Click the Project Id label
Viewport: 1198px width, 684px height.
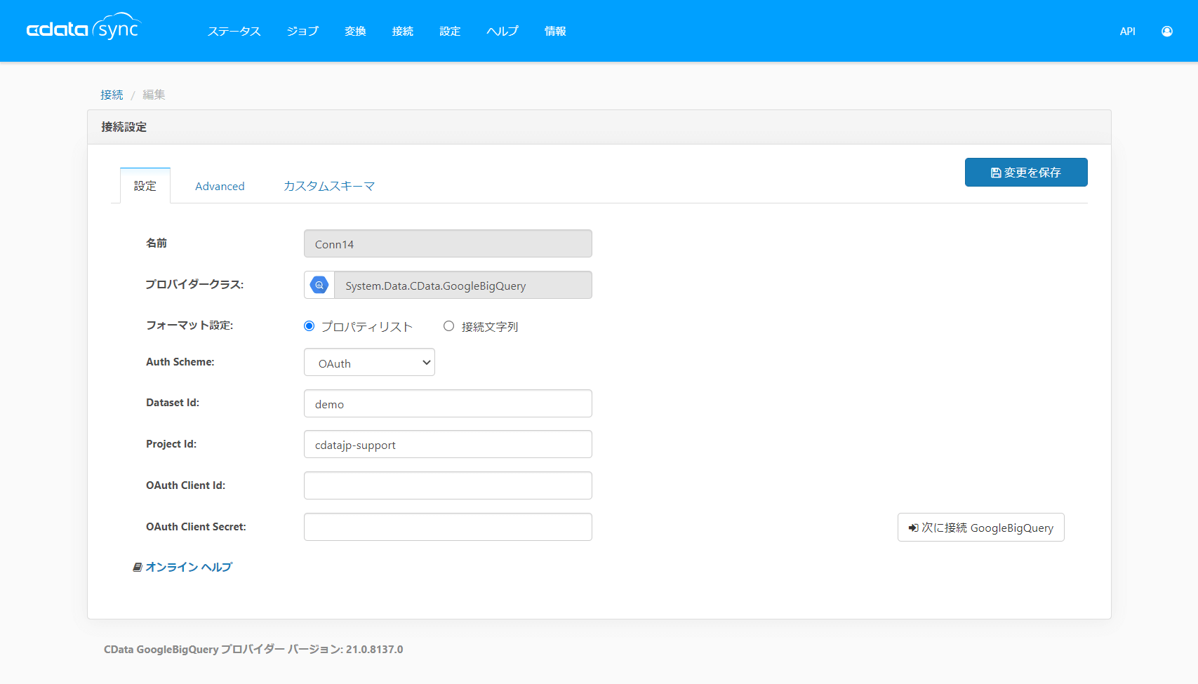[x=171, y=444]
